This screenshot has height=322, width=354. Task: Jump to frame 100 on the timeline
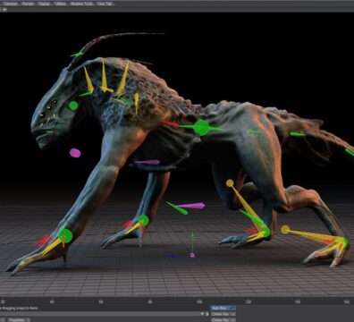click(x=199, y=302)
